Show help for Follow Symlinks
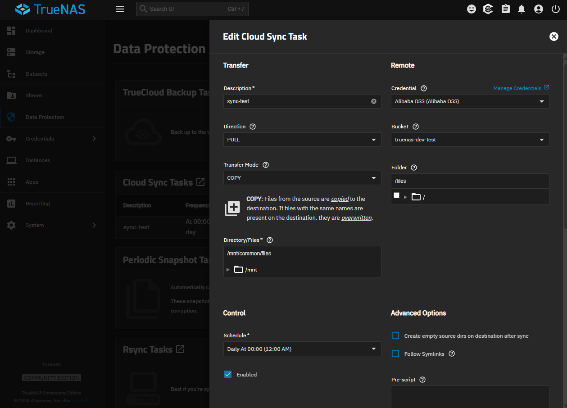 pos(452,354)
